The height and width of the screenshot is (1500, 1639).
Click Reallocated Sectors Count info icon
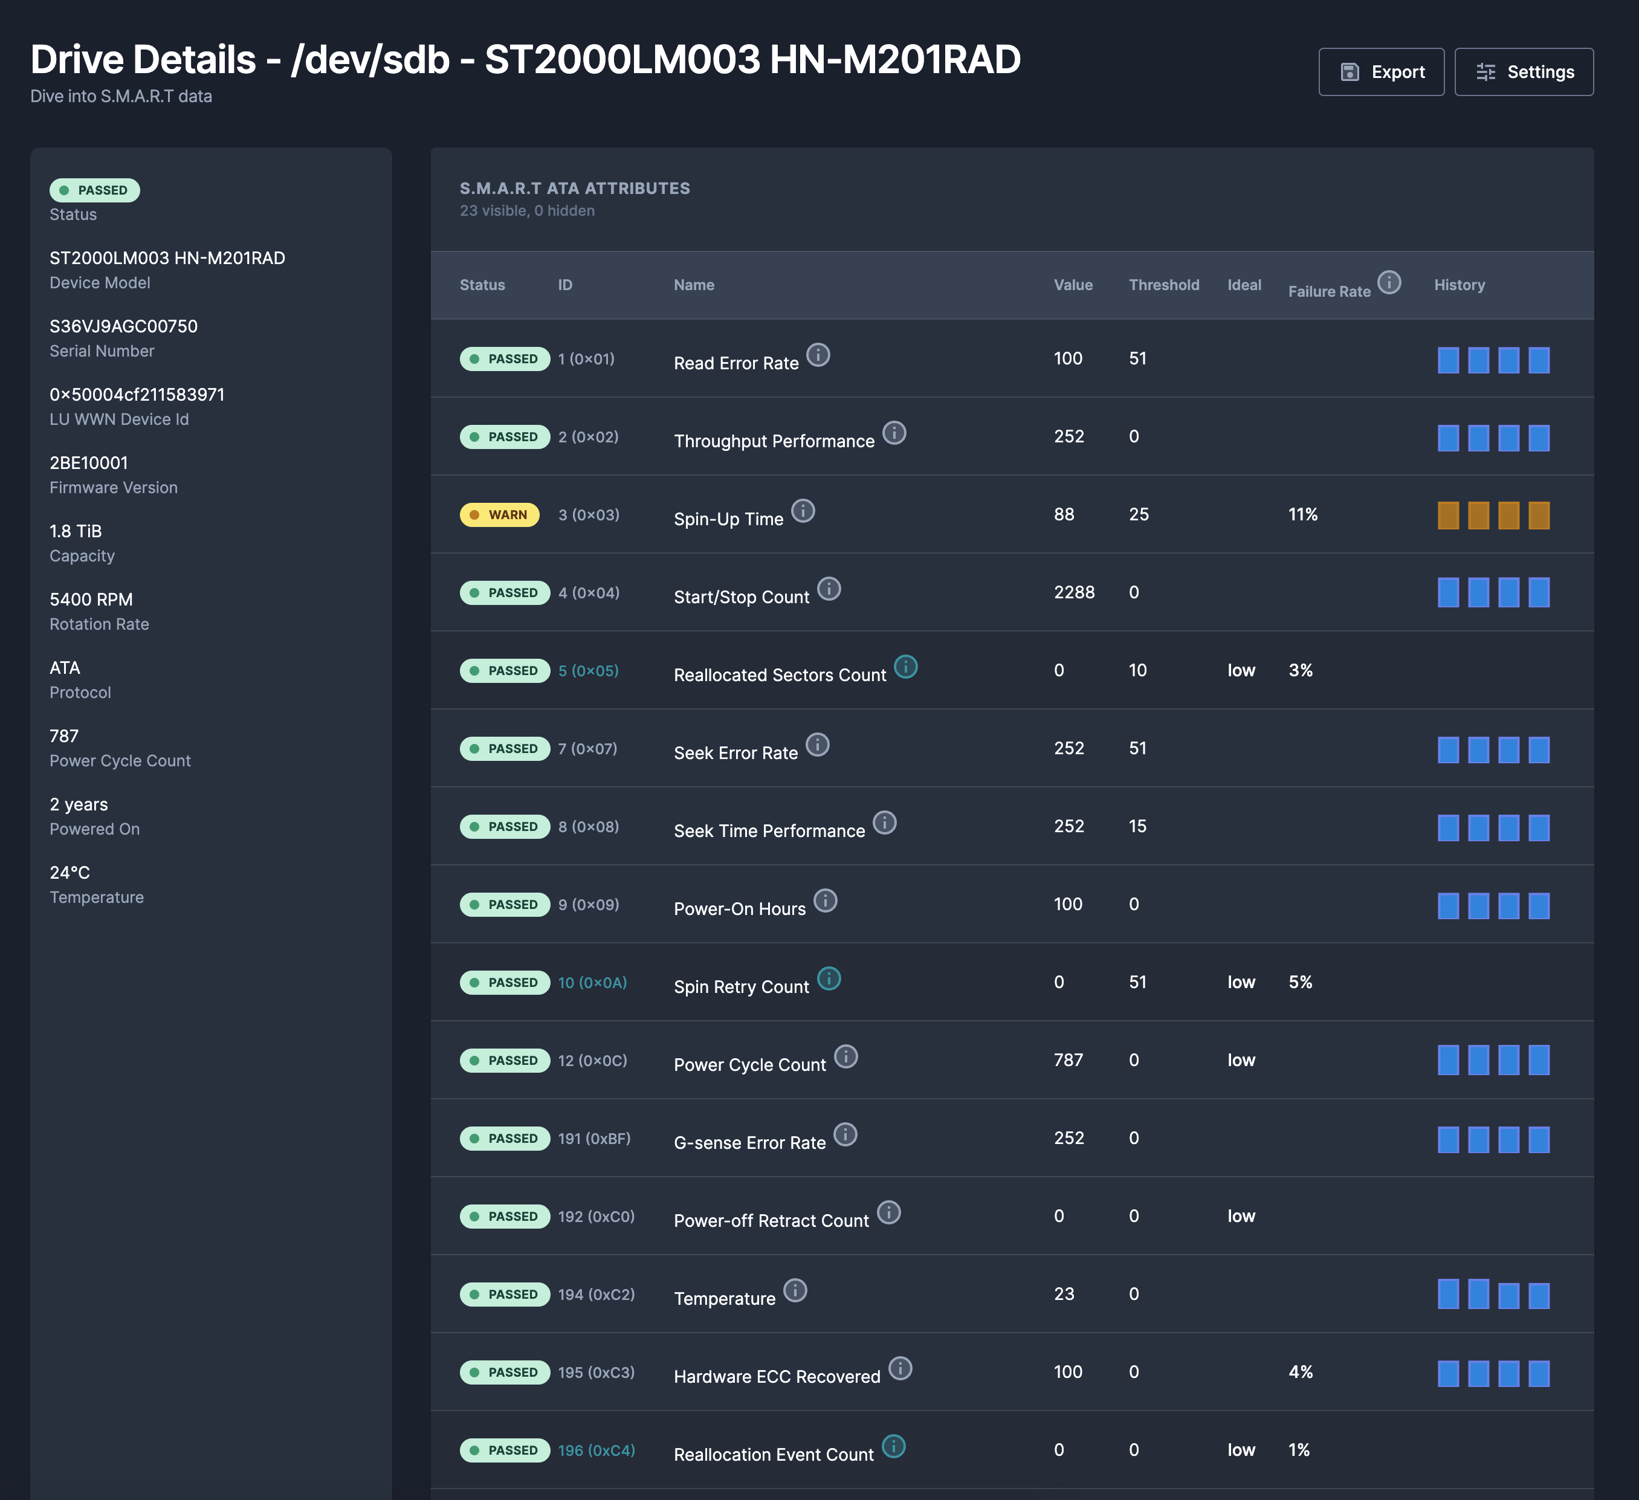click(906, 667)
